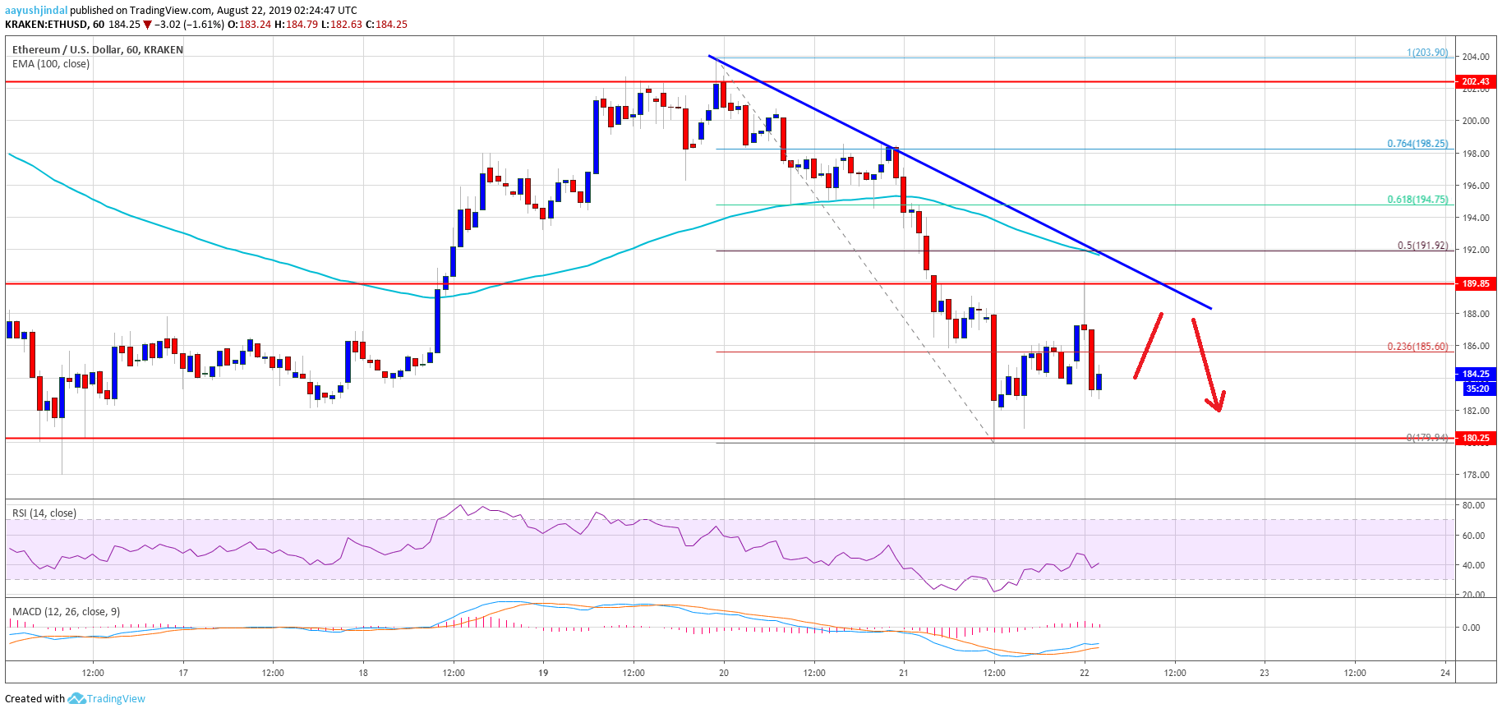Screen dimensions: 1502x713
Task: Click the 178.00 price axis value
Action: (x=1476, y=475)
